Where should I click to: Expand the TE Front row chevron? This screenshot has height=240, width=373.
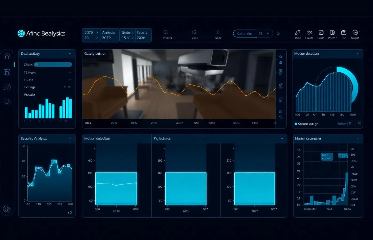pyautogui.click(x=70, y=73)
